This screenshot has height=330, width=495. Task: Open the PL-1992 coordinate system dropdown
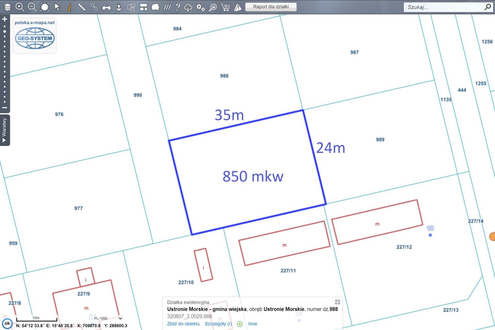[x=120, y=318]
